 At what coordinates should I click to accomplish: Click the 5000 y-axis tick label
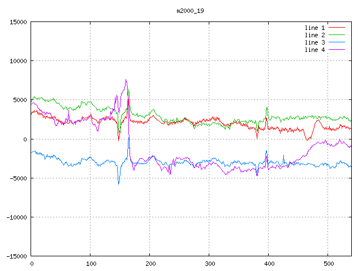tap(19, 100)
